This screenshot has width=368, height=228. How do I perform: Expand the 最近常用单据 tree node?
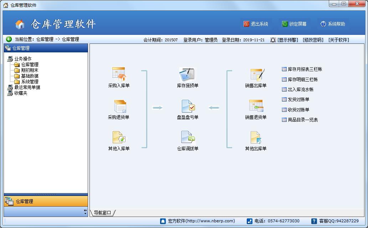(x=27, y=87)
